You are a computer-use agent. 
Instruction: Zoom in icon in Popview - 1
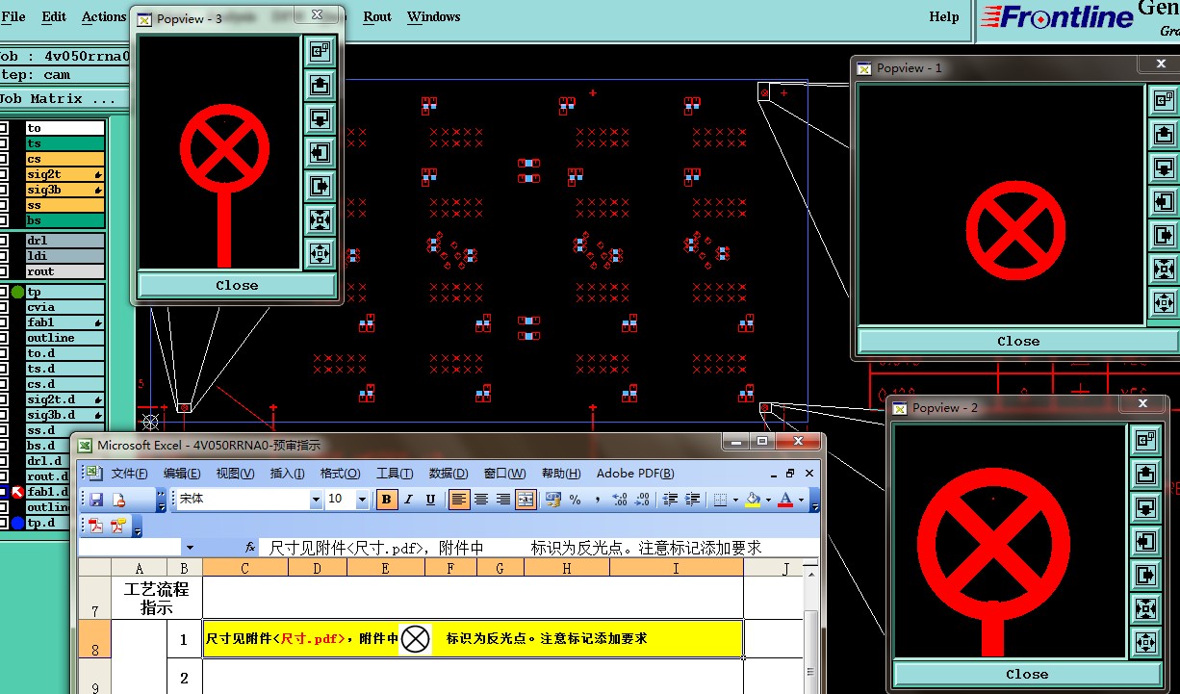click(1164, 269)
